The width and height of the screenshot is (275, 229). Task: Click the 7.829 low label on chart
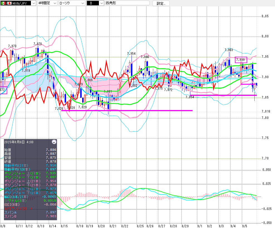coord(82,107)
